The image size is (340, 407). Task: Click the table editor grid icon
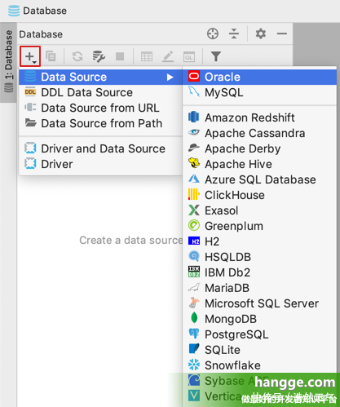[147, 57]
